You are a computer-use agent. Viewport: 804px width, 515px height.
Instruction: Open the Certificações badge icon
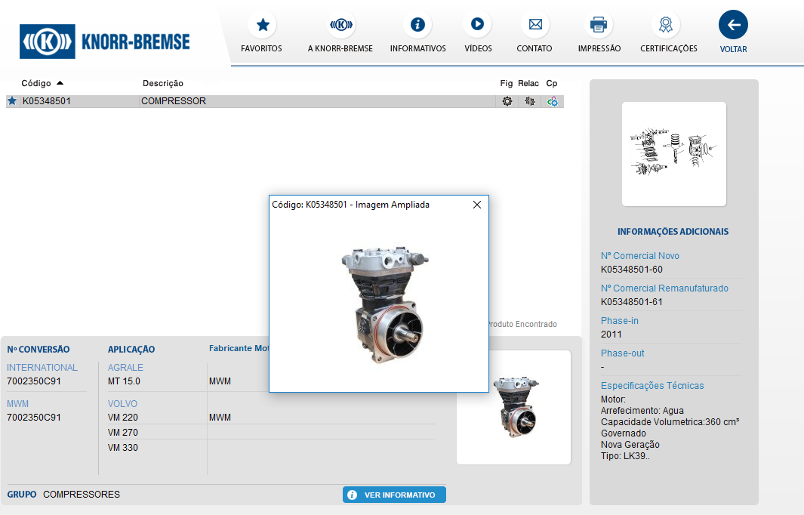tap(665, 25)
